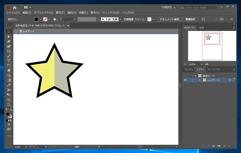Toggle visibility eye of レイヤー 1

pyautogui.click(x=185, y=80)
